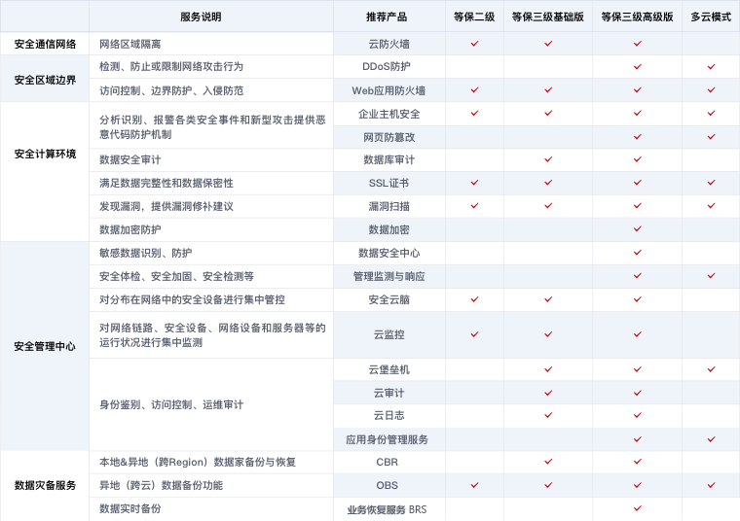The height and width of the screenshot is (521, 740).
Task: Select CBR checkmark under 等保三级基础版
Action: pos(547,462)
